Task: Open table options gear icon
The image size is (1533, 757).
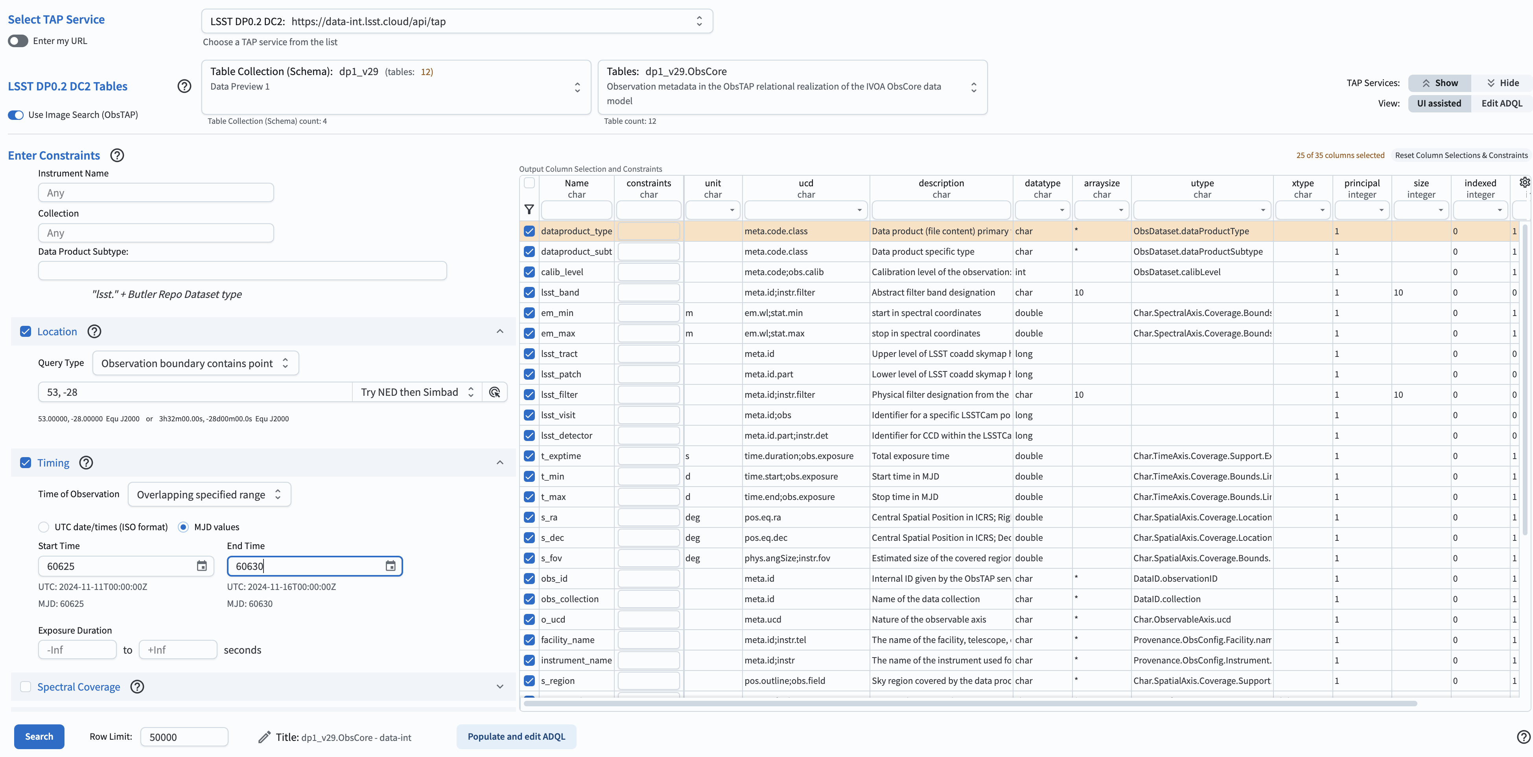Action: [x=1524, y=182]
